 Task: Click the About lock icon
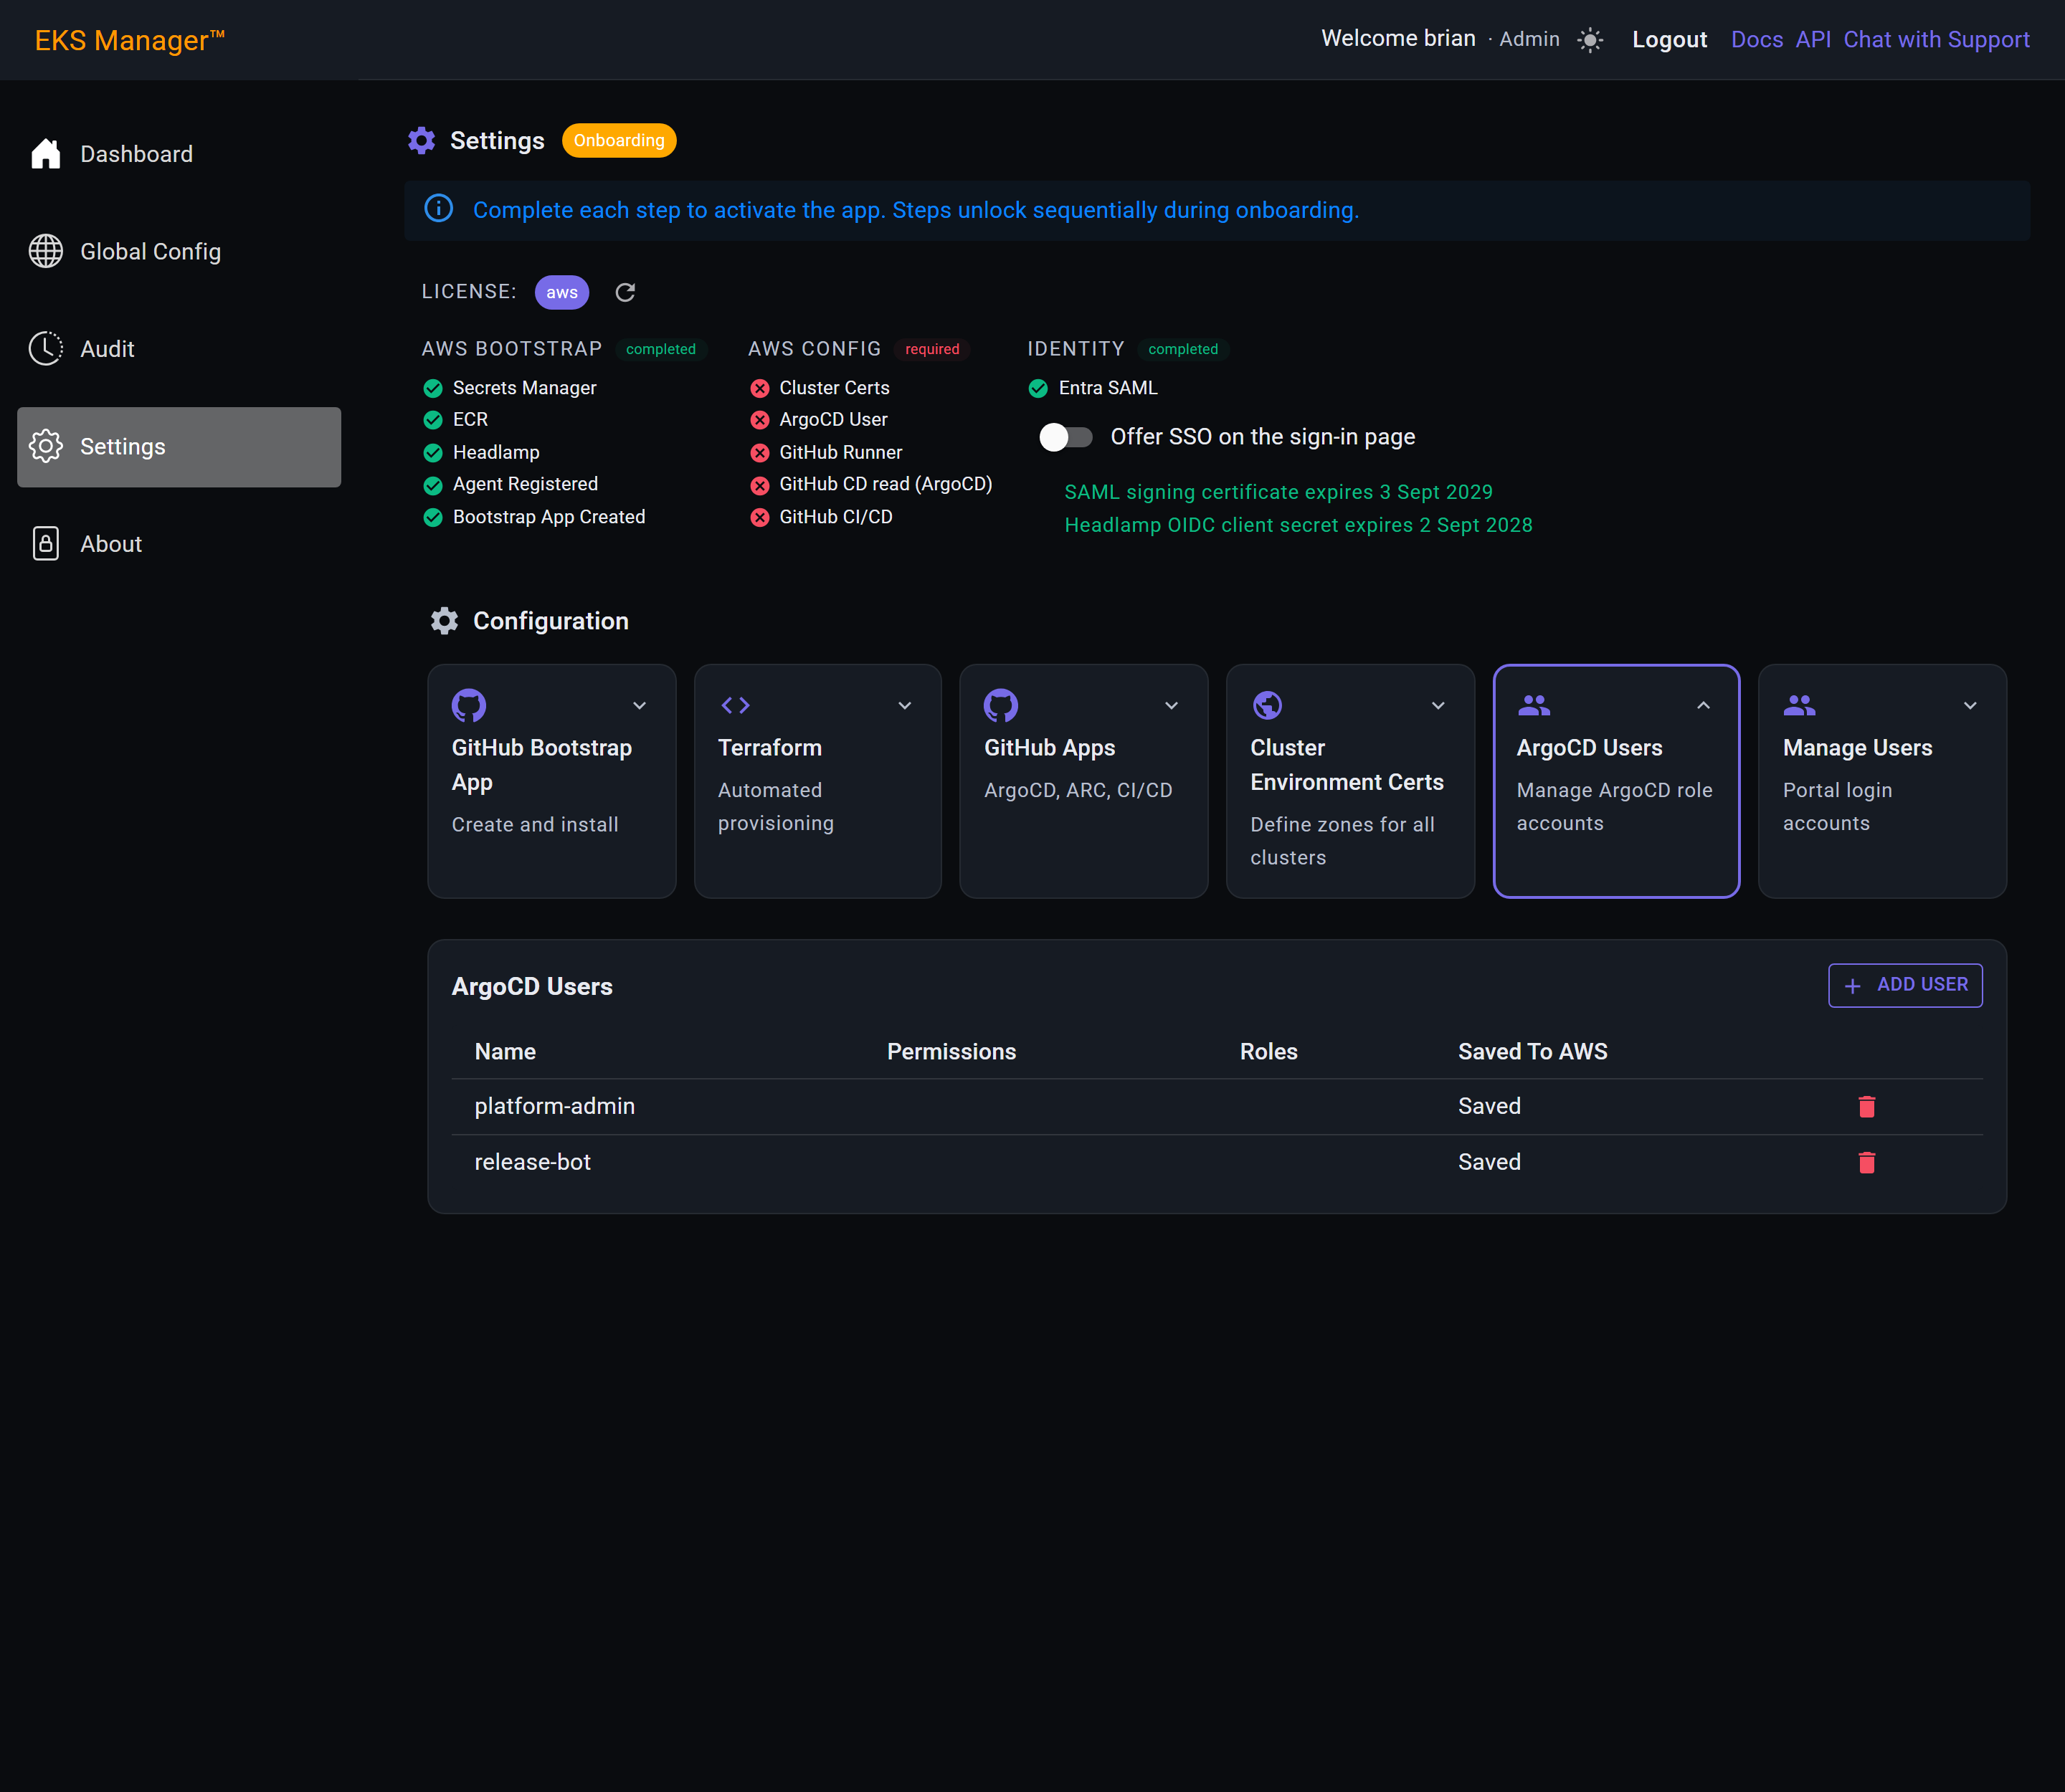click(46, 544)
